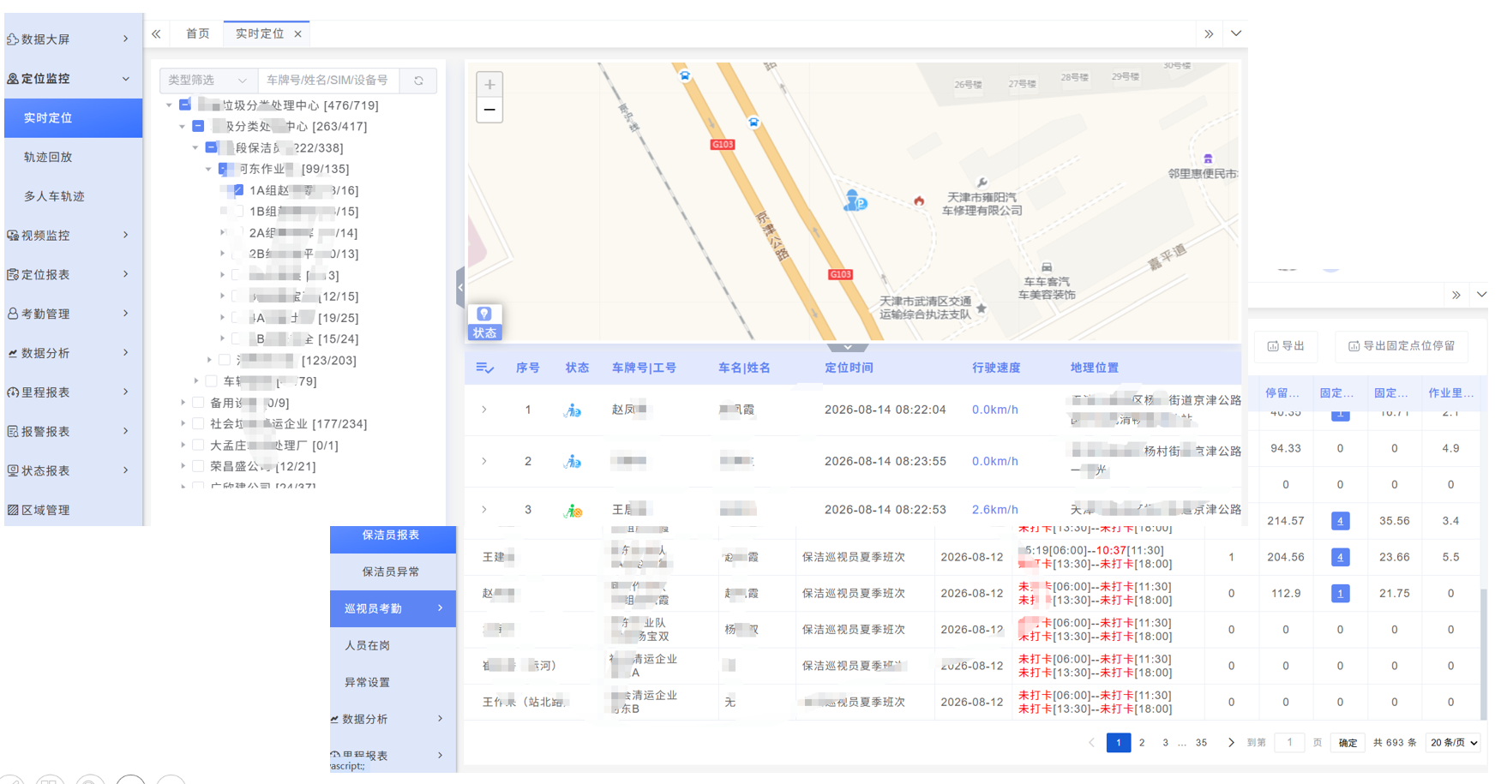
Task: Click the 导出 export button
Action: pyautogui.click(x=1286, y=346)
